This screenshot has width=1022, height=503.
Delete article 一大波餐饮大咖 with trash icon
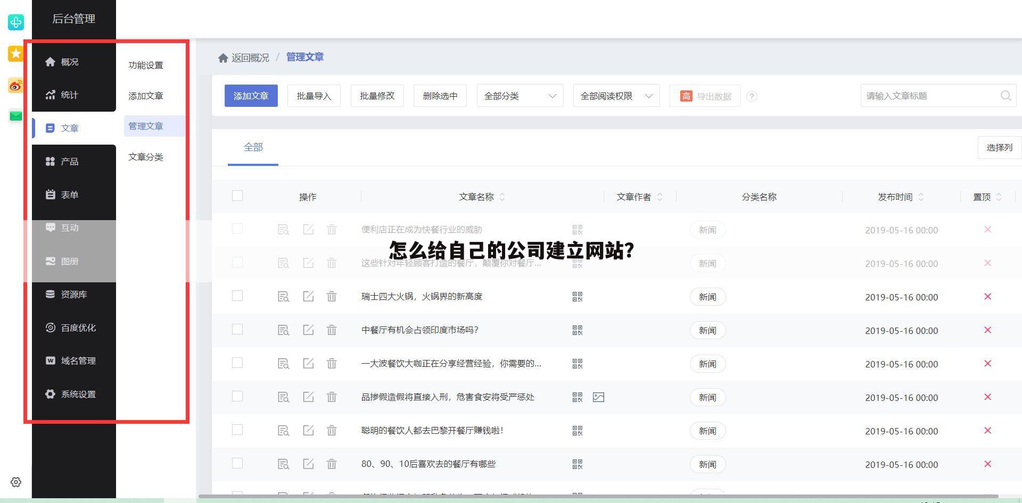[332, 364]
